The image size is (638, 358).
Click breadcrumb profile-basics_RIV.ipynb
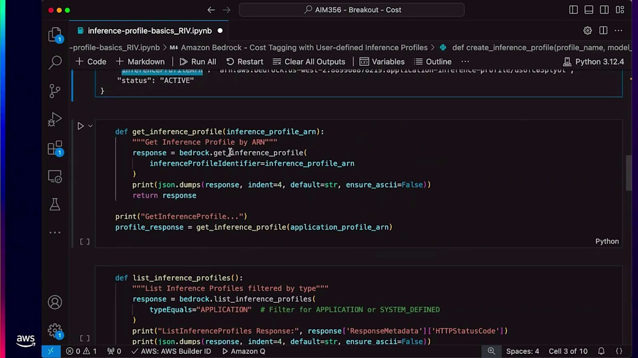pyautogui.click(x=114, y=47)
